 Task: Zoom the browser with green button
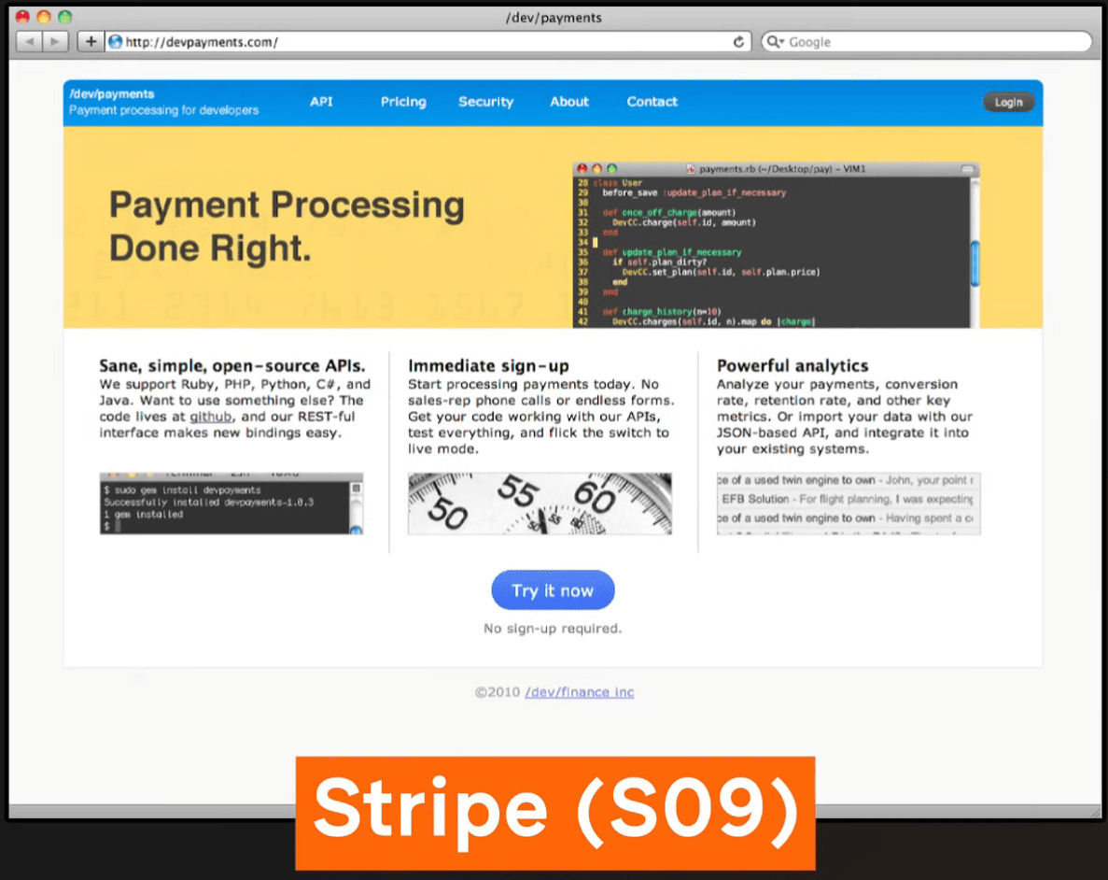[x=65, y=16]
